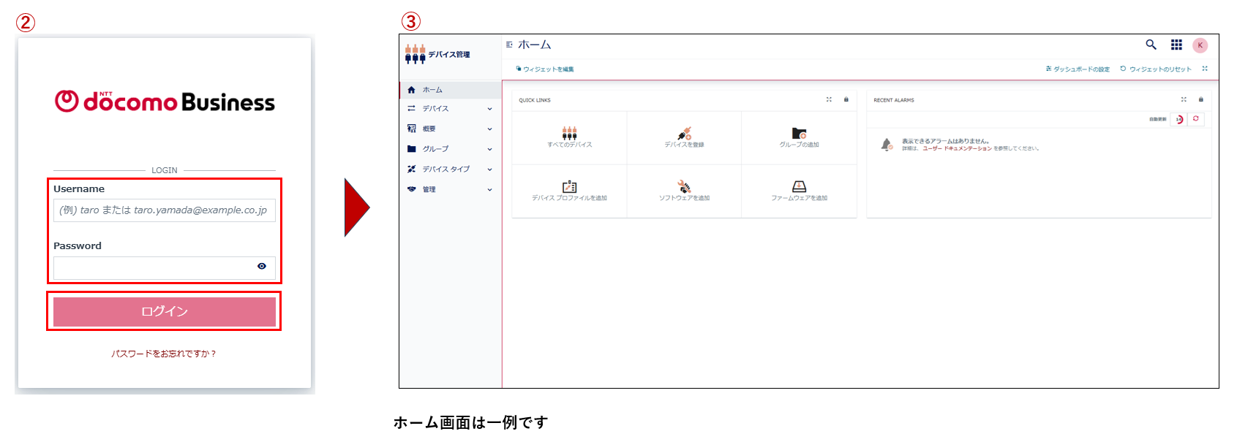Image resolution: width=1245 pixels, height=442 pixels.
Task: Click the パスワードをお忘れですか？ link
Action: [164, 354]
